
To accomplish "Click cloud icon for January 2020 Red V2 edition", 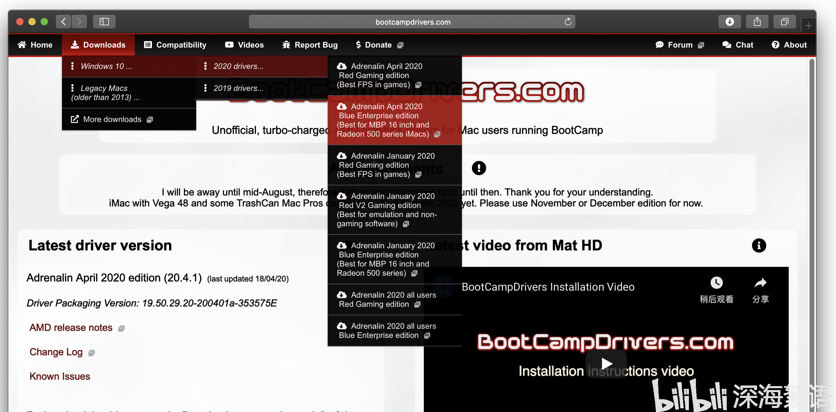I will pyautogui.click(x=342, y=196).
